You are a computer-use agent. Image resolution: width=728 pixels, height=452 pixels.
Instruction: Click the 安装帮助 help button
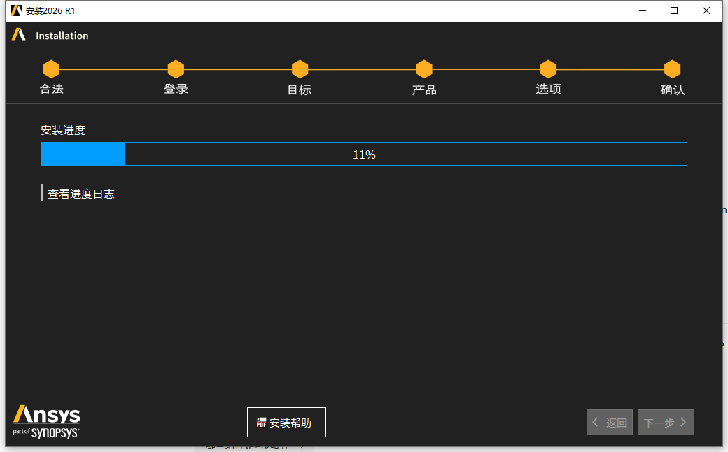tap(286, 422)
